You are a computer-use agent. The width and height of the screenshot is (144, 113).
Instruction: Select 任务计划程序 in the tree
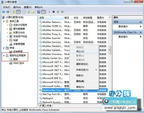point(20,25)
